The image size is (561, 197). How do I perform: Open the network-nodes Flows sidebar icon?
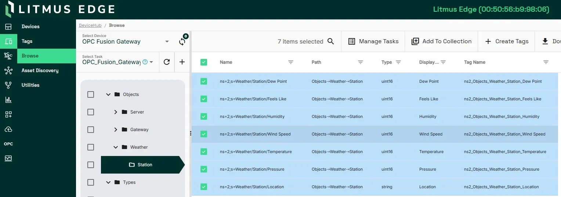tap(8, 71)
